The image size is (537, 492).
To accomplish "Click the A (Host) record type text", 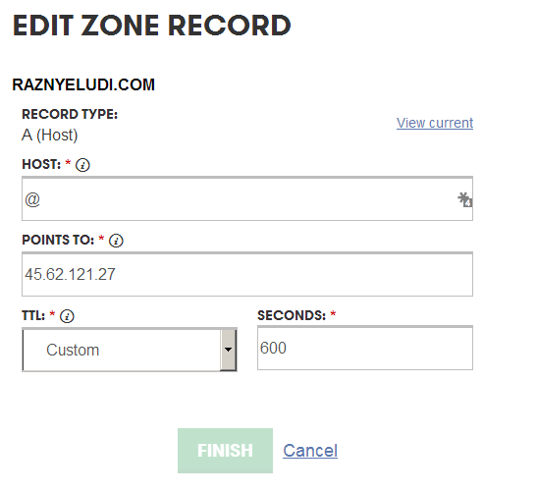I will tap(50, 135).
